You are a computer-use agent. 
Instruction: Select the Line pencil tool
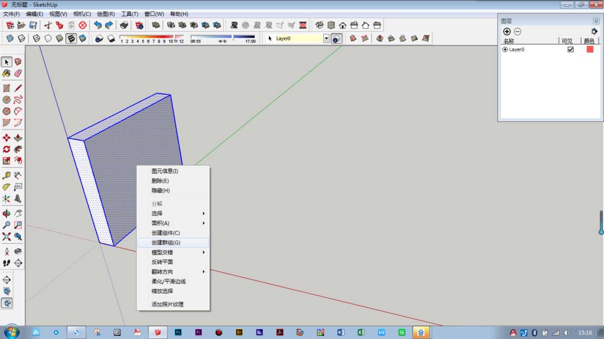point(18,88)
